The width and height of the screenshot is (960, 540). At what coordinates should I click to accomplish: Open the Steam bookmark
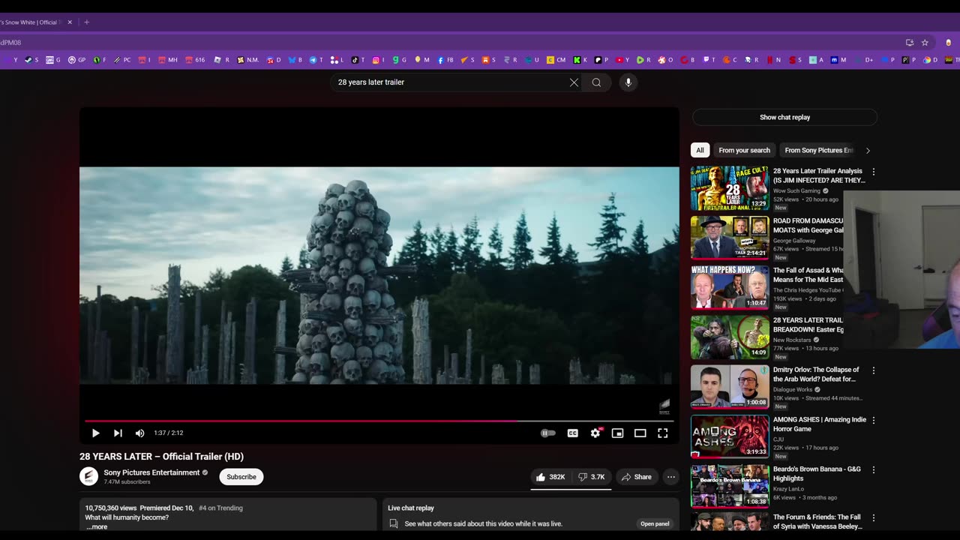pyautogui.click(x=31, y=60)
